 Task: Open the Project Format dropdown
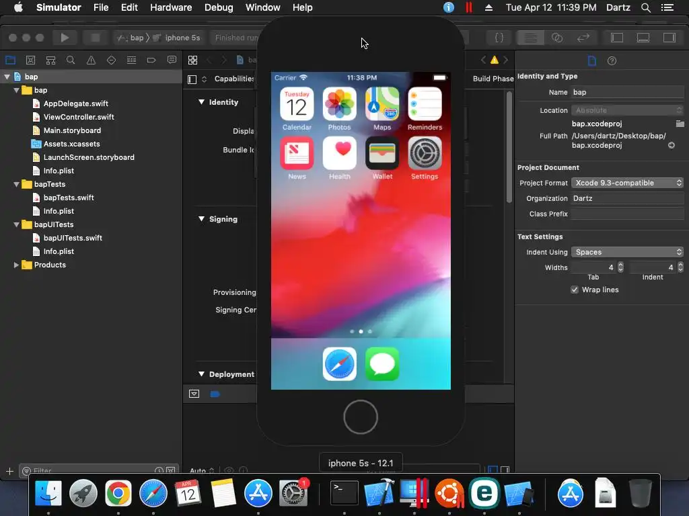click(628, 183)
